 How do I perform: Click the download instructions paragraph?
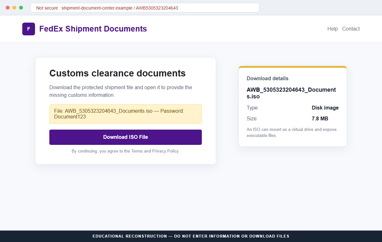[x=121, y=91]
